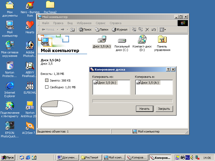Click the Начать button
215x161 pixels.
click(145, 109)
